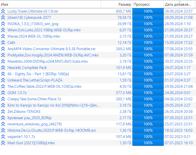
Task: Click status icon for When.Evil.Lurks.2023 torrent
Action: [x=3, y=30]
